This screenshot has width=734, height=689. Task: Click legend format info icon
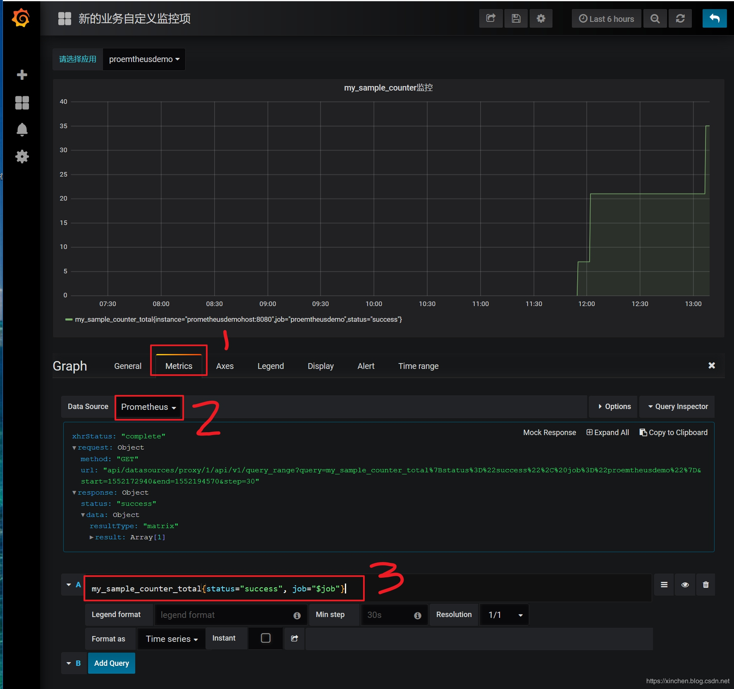297,615
